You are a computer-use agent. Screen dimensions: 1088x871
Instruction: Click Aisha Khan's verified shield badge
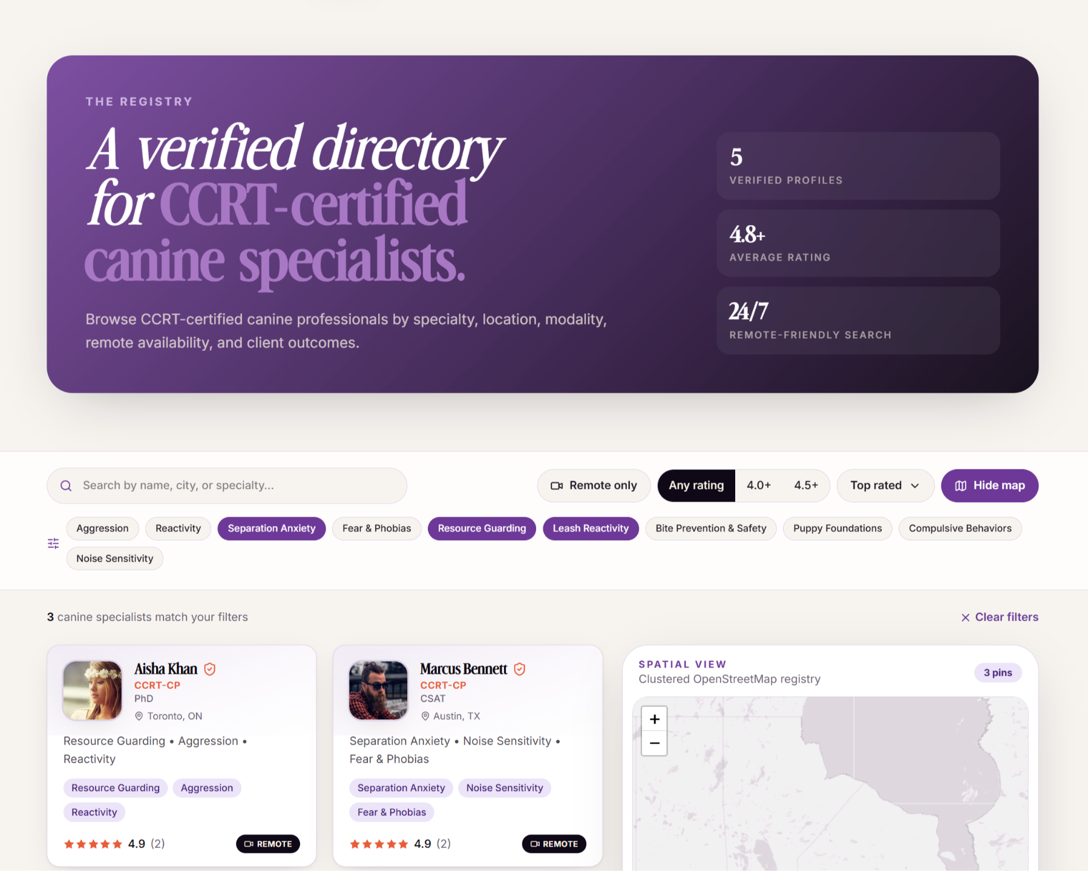210,669
